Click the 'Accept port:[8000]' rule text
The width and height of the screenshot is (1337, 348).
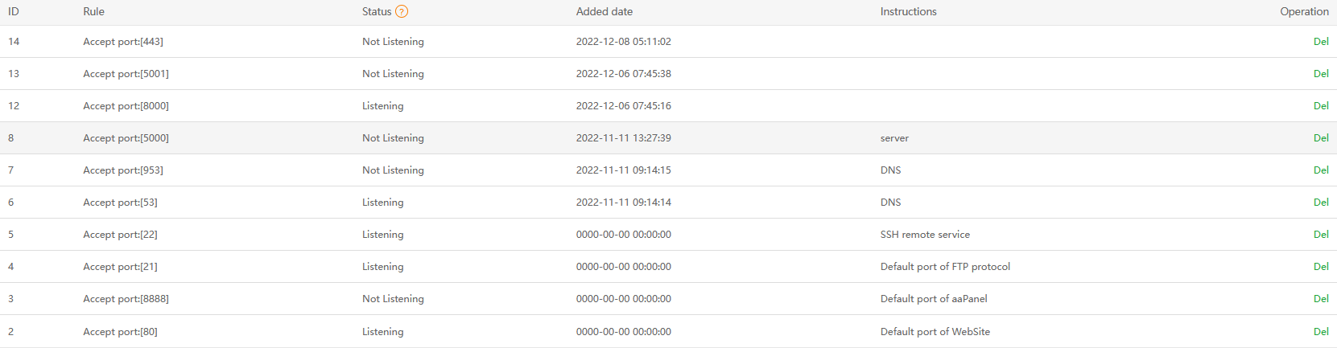[126, 106]
